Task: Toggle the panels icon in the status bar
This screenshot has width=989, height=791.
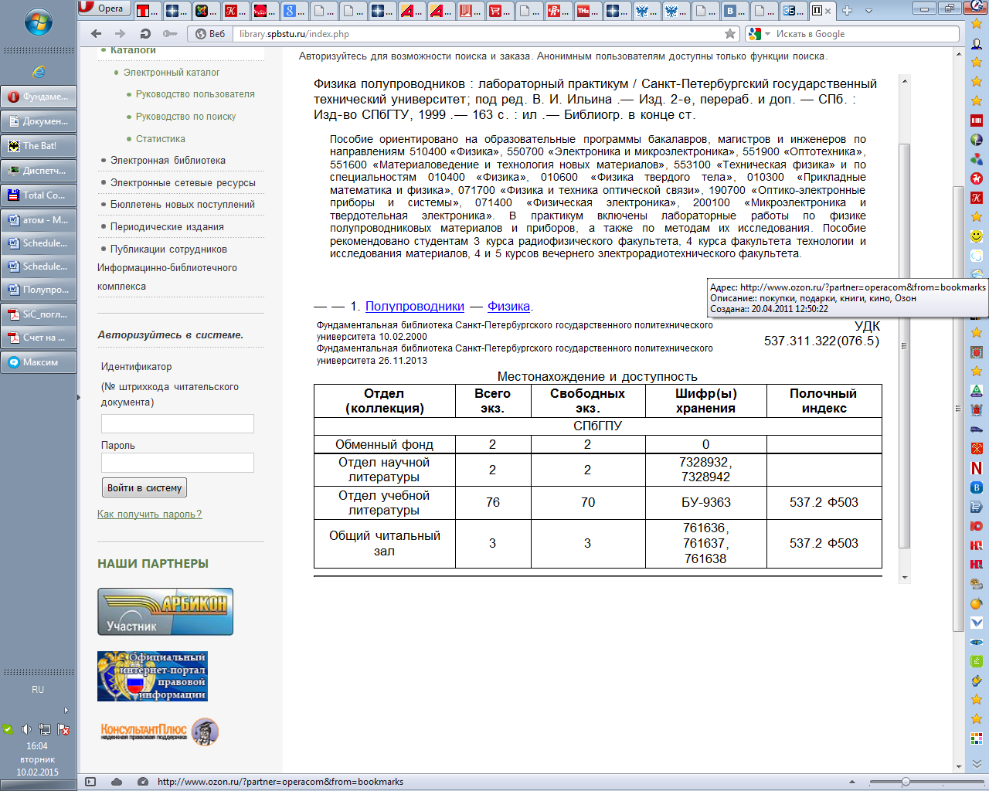Action: (x=90, y=782)
